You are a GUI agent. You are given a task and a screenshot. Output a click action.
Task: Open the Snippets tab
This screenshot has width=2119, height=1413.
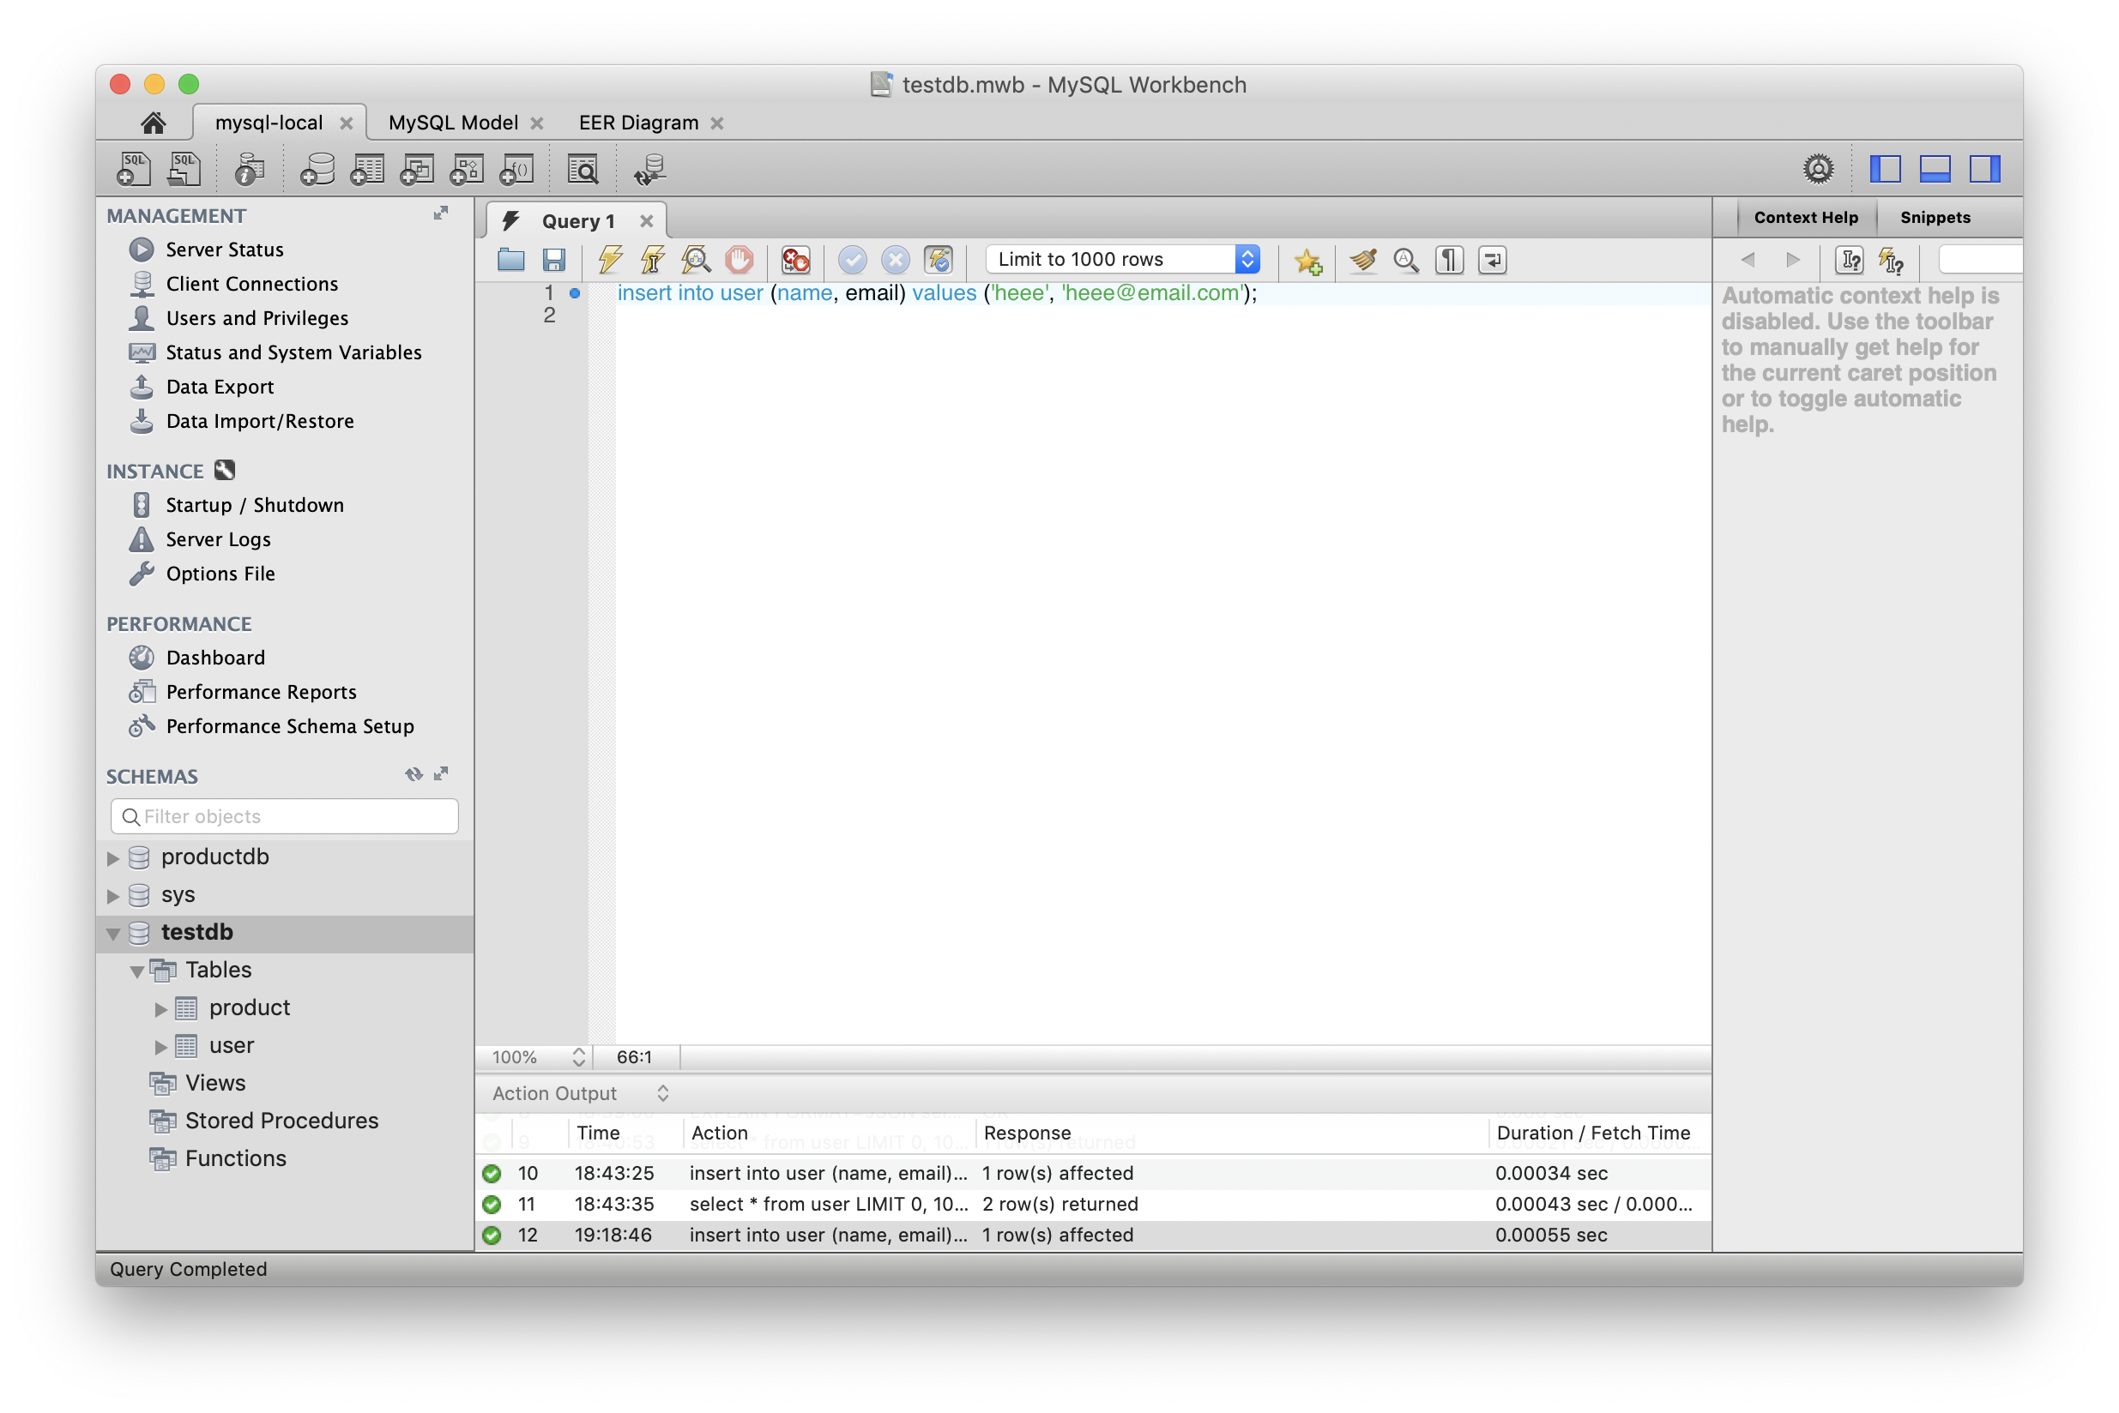tap(1935, 217)
